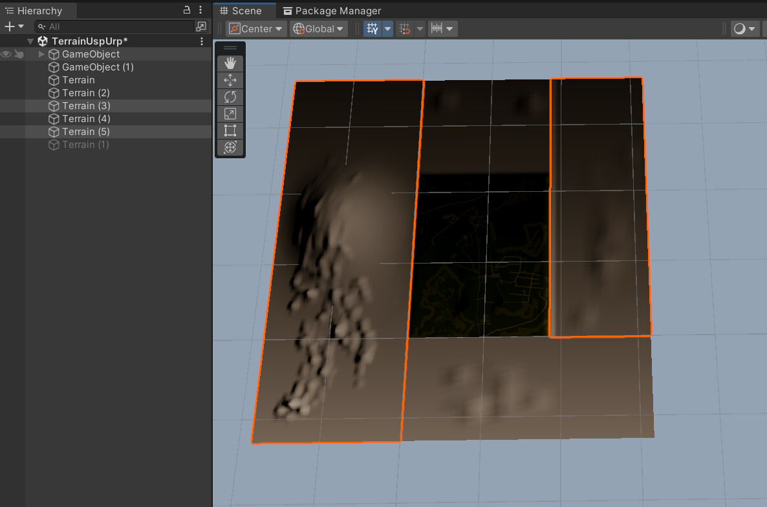
Task: Toggle pickability of GameObject in Hierarchy
Action: [x=19, y=54]
